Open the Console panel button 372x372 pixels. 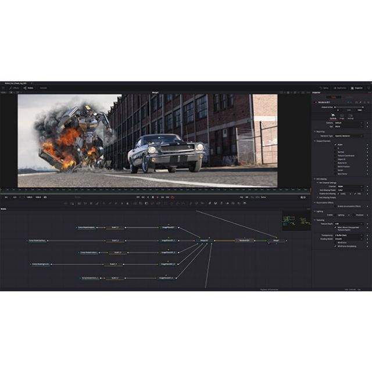(43, 88)
